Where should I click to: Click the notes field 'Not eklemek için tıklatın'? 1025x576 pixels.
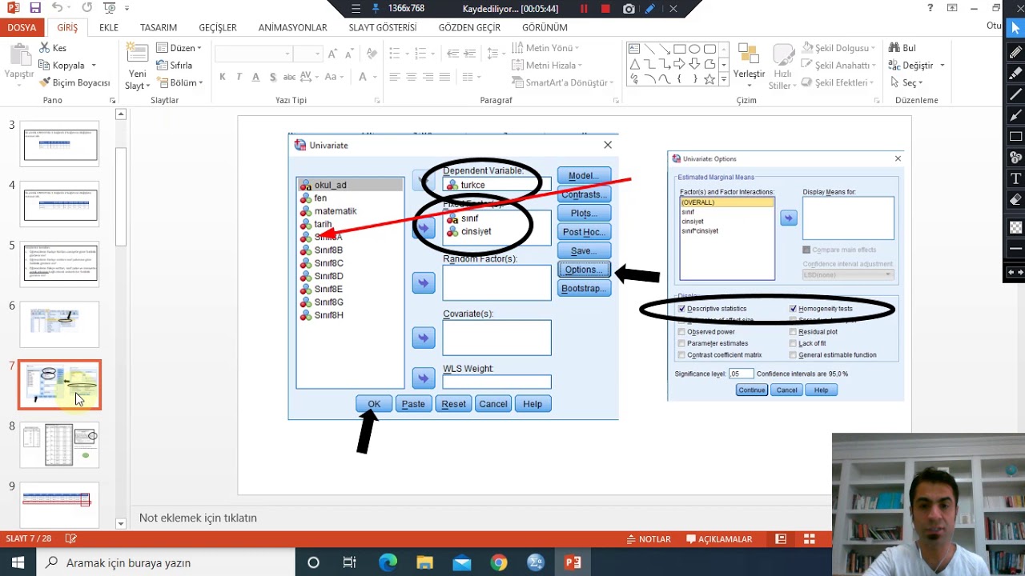198,518
